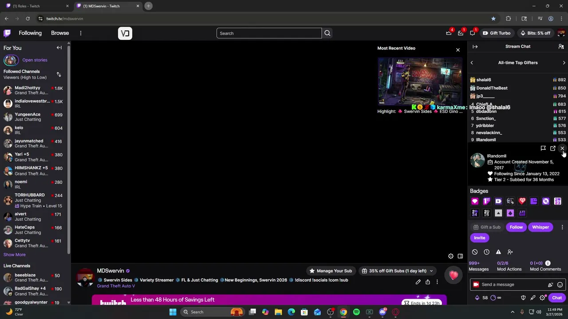
Task: Change followed channels sort order
Action: tap(59, 74)
